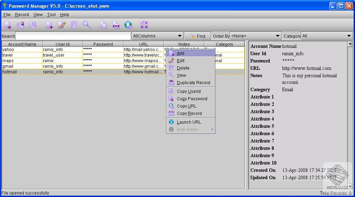Click the http://www.gmail.c... URL cell
355x197 pixels.
click(143, 66)
